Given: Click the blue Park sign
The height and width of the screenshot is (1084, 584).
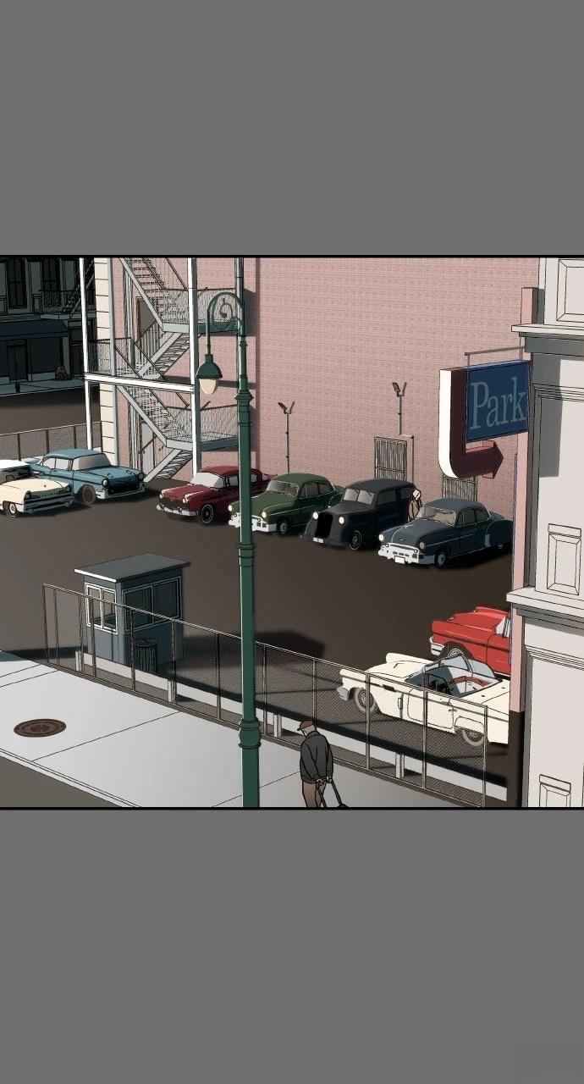Looking at the screenshot, I should pos(497,400).
